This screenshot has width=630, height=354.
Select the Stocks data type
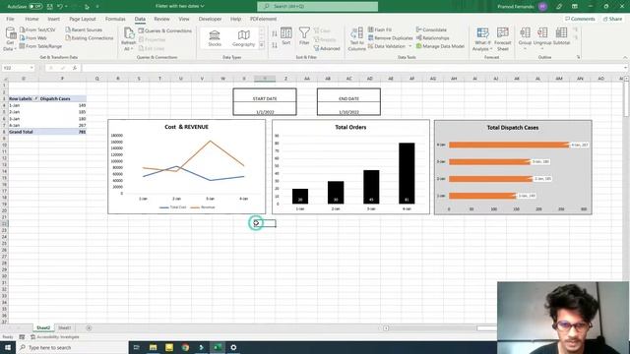(215, 38)
